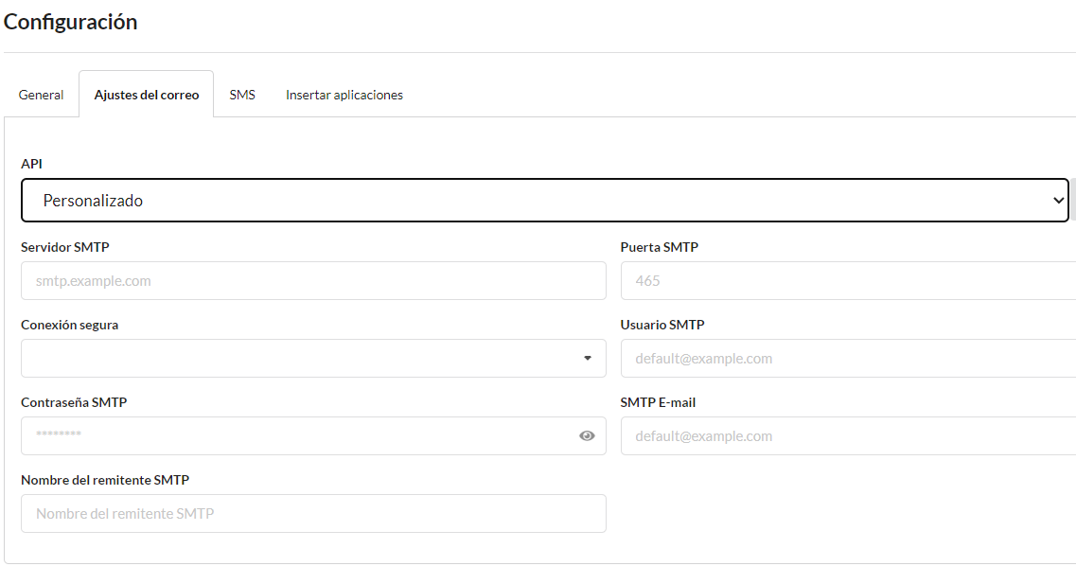Click the Ajustes del correo tab

146,95
